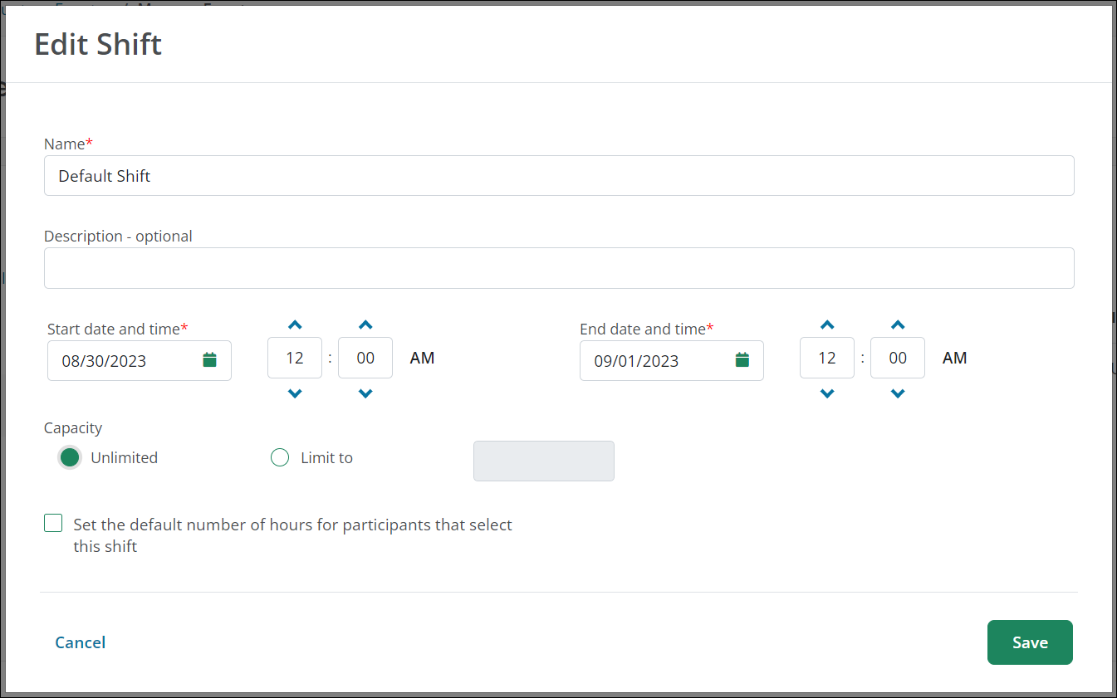Enable default number of hours checkbox
The image size is (1117, 698).
click(53, 524)
